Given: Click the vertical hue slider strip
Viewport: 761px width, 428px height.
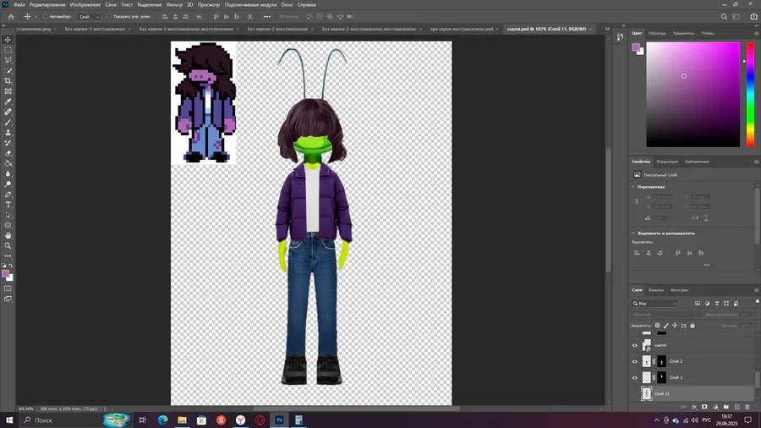Looking at the screenshot, I should pyautogui.click(x=750, y=95).
